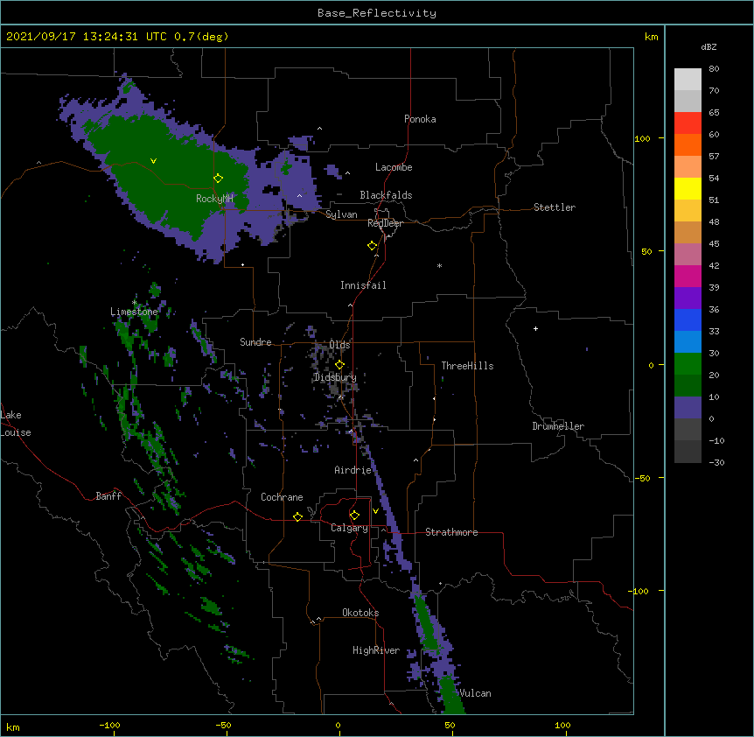Click the dBZ legend unit label
The image size is (754, 737).
point(709,46)
